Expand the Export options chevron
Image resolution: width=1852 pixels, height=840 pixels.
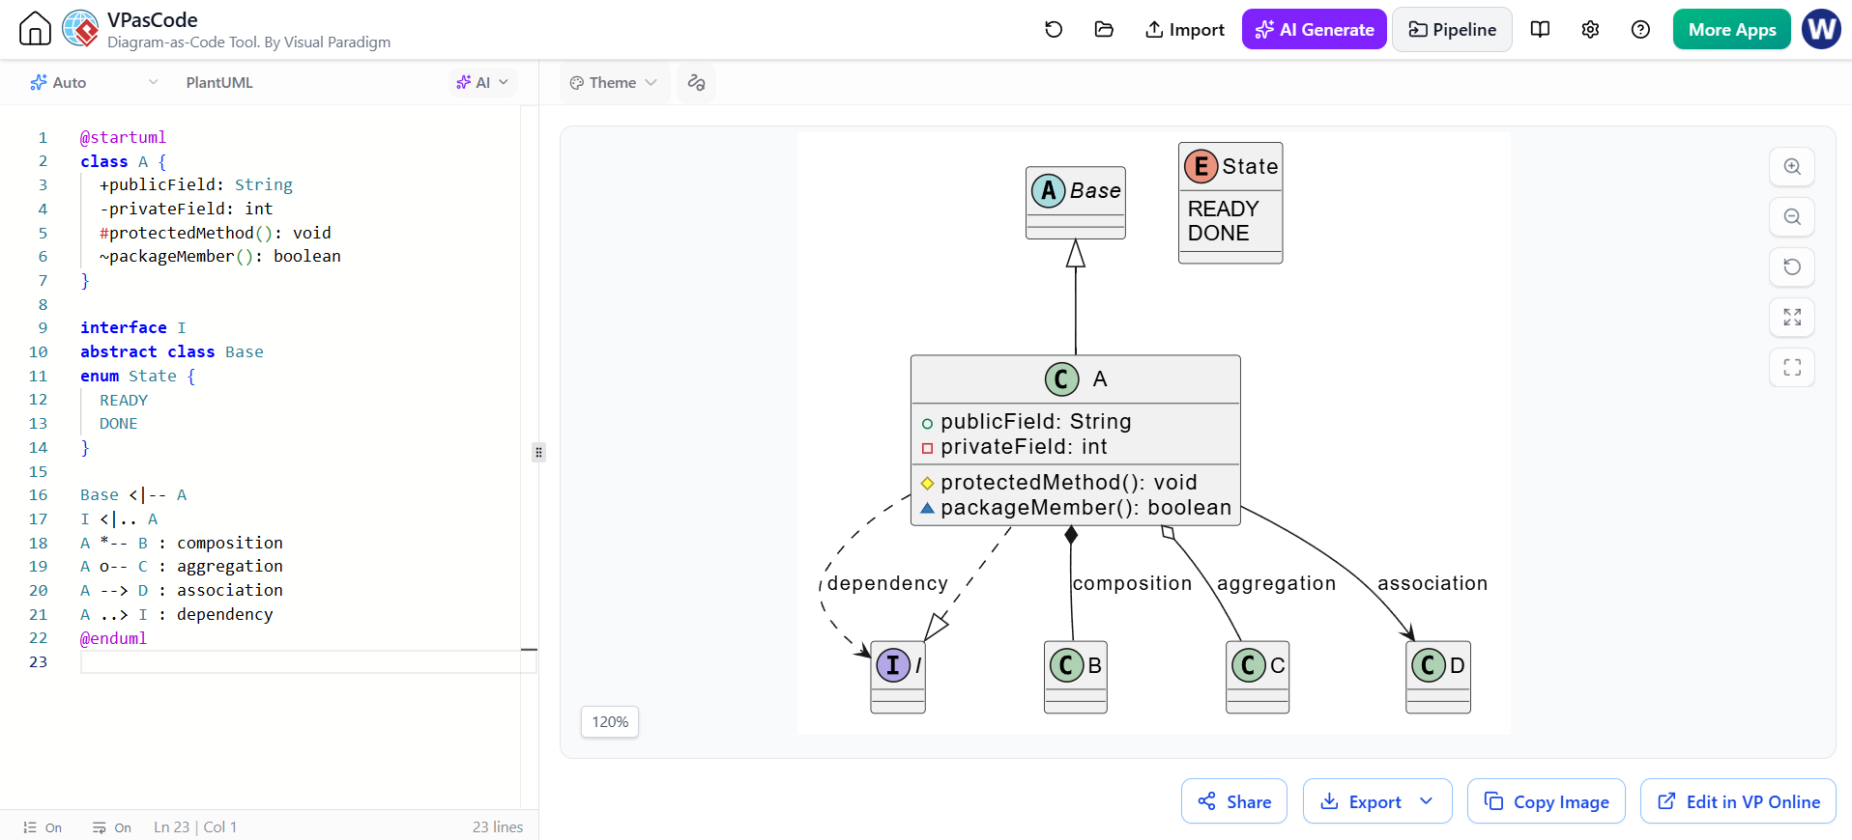(x=1426, y=801)
